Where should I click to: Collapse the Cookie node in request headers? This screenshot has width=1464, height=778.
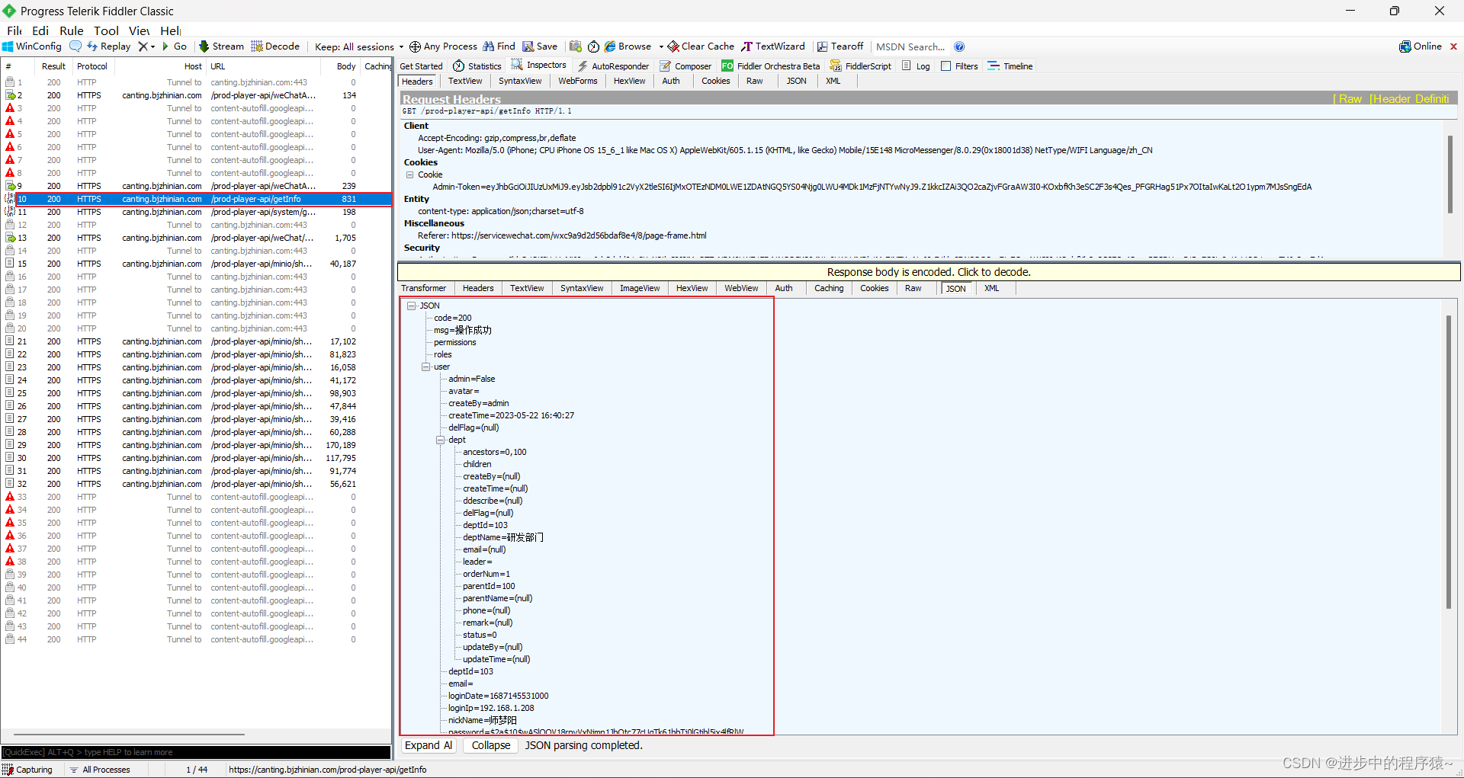409,174
